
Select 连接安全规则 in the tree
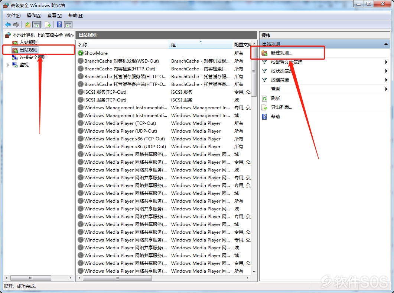33,57
